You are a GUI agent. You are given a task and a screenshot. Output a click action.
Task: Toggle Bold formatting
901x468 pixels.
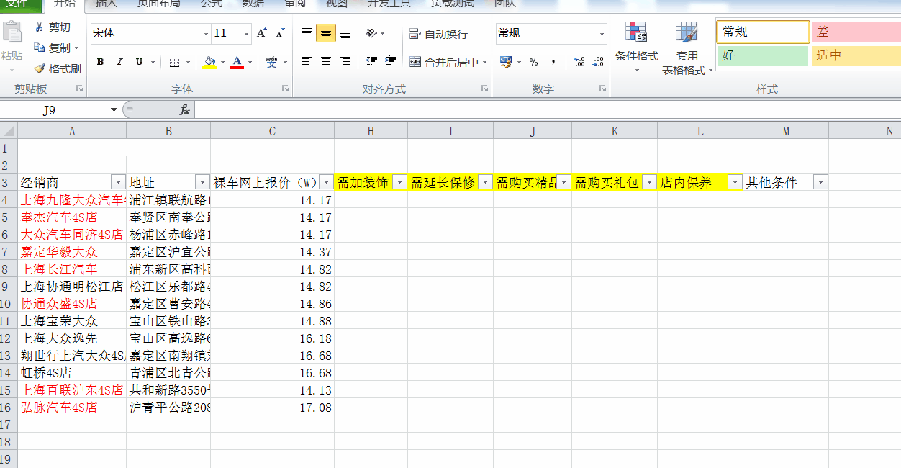100,63
